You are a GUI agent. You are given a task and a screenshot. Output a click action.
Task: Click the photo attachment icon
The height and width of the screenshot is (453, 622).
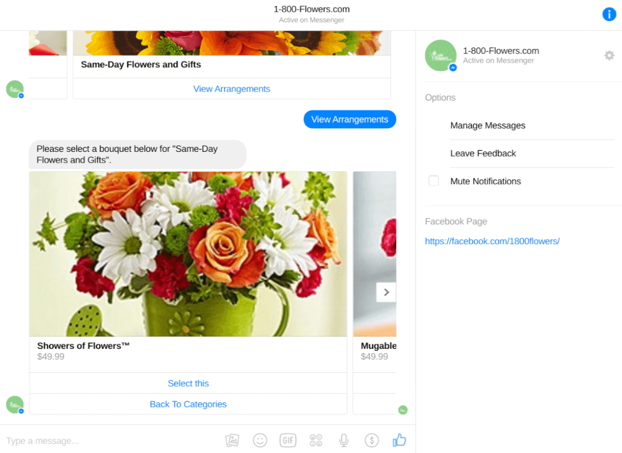[232, 441]
